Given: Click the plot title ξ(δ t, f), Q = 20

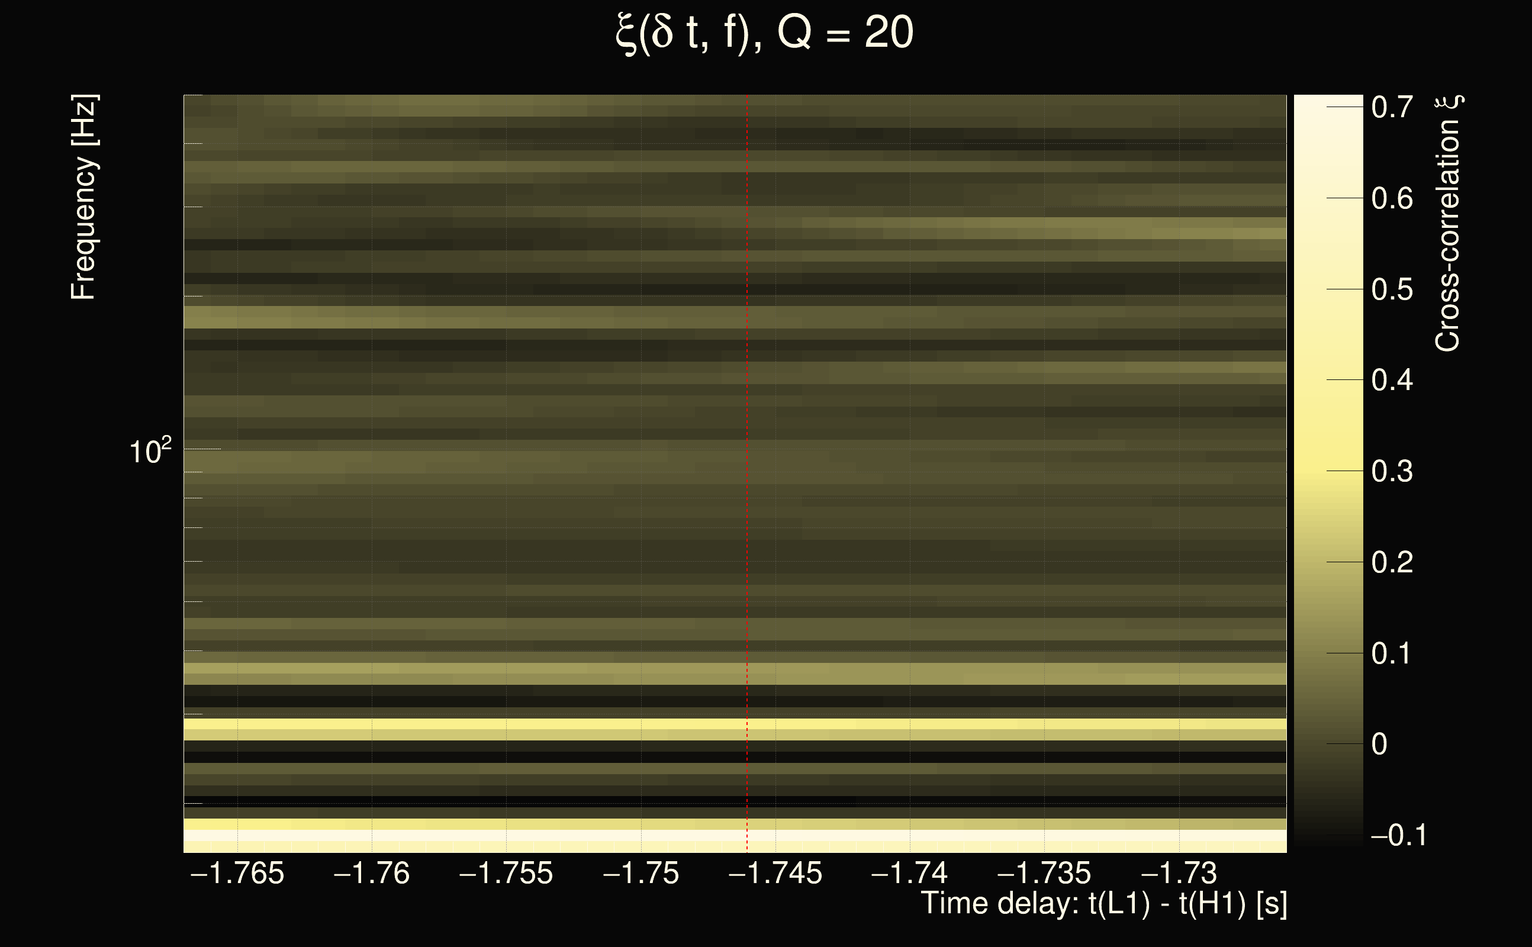Looking at the screenshot, I should coord(765,33).
